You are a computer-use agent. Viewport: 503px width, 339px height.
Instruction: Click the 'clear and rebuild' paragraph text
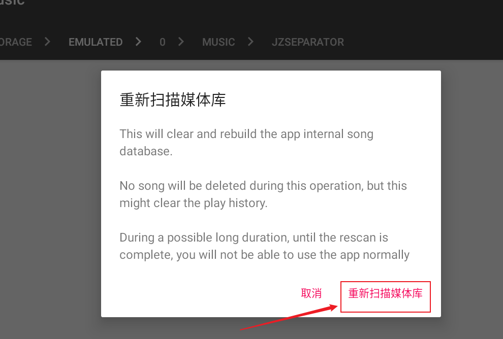(246, 143)
